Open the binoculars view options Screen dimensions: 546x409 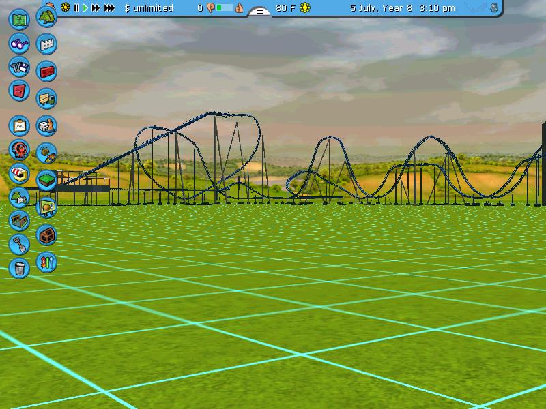19,44
